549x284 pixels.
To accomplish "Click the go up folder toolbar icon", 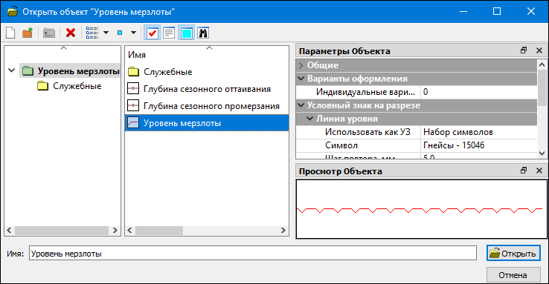I will (48, 33).
